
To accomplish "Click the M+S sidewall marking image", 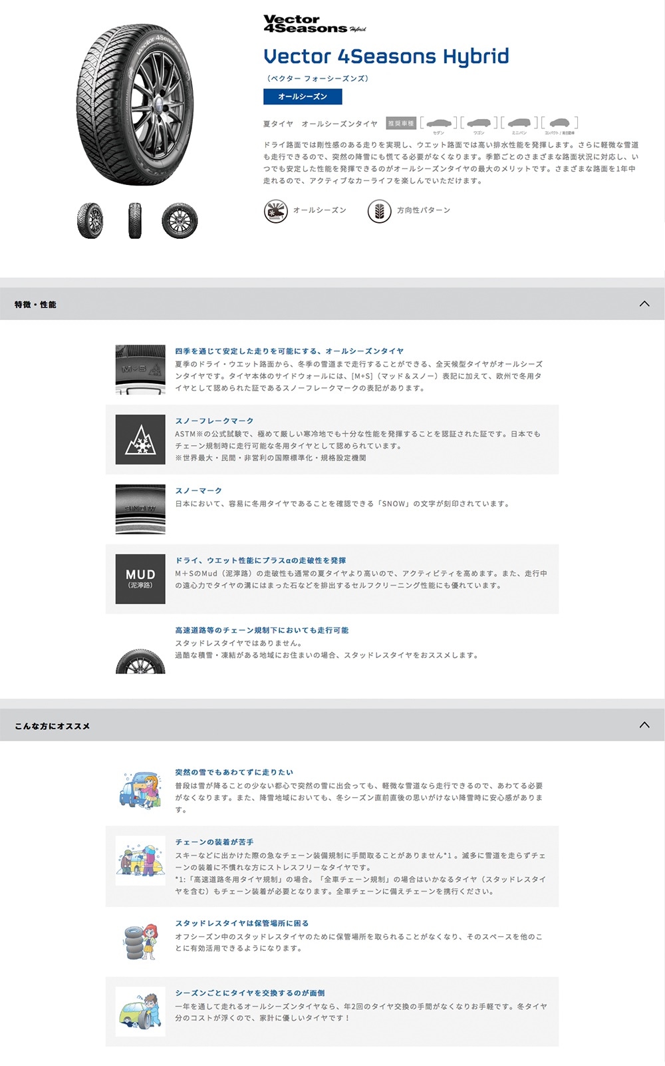I will 140,369.
